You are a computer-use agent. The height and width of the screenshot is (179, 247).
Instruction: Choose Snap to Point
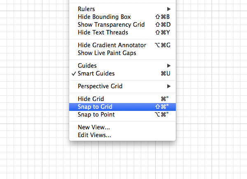[96, 115]
